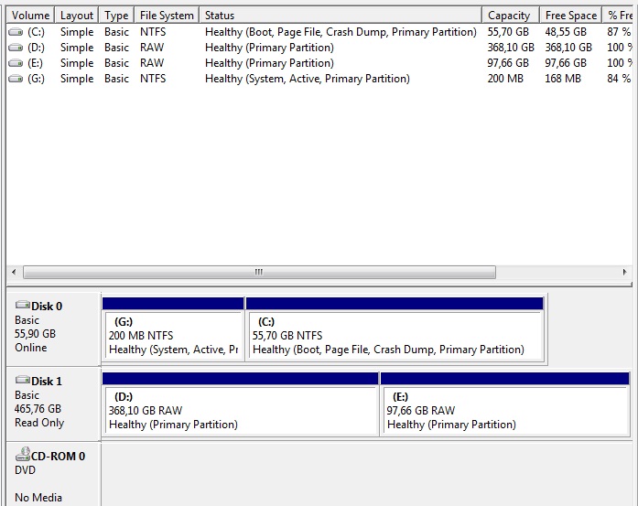The width and height of the screenshot is (638, 506).
Task: Select the volume name (G:) in the list
Action: [x=37, y=79]
